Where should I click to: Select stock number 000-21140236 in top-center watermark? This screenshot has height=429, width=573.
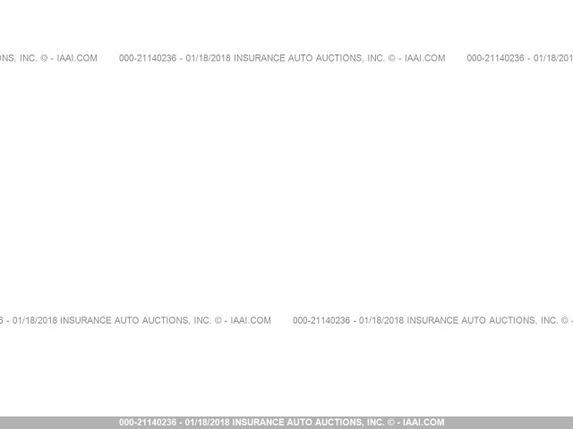click(x=148, y=58)
